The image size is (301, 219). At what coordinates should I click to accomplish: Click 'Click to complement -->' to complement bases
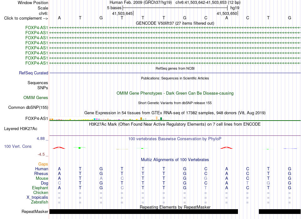coord(26,18)
